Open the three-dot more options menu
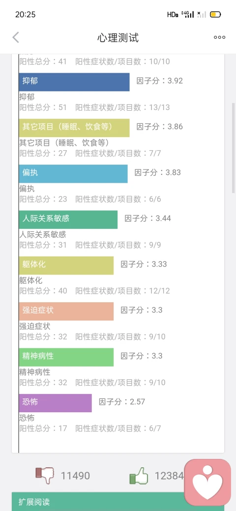The image size is (236, 511). (x=219, y=37)
